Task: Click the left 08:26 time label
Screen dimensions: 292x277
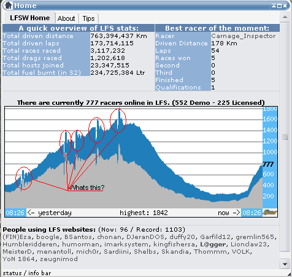Action: (x=15, y=213)
